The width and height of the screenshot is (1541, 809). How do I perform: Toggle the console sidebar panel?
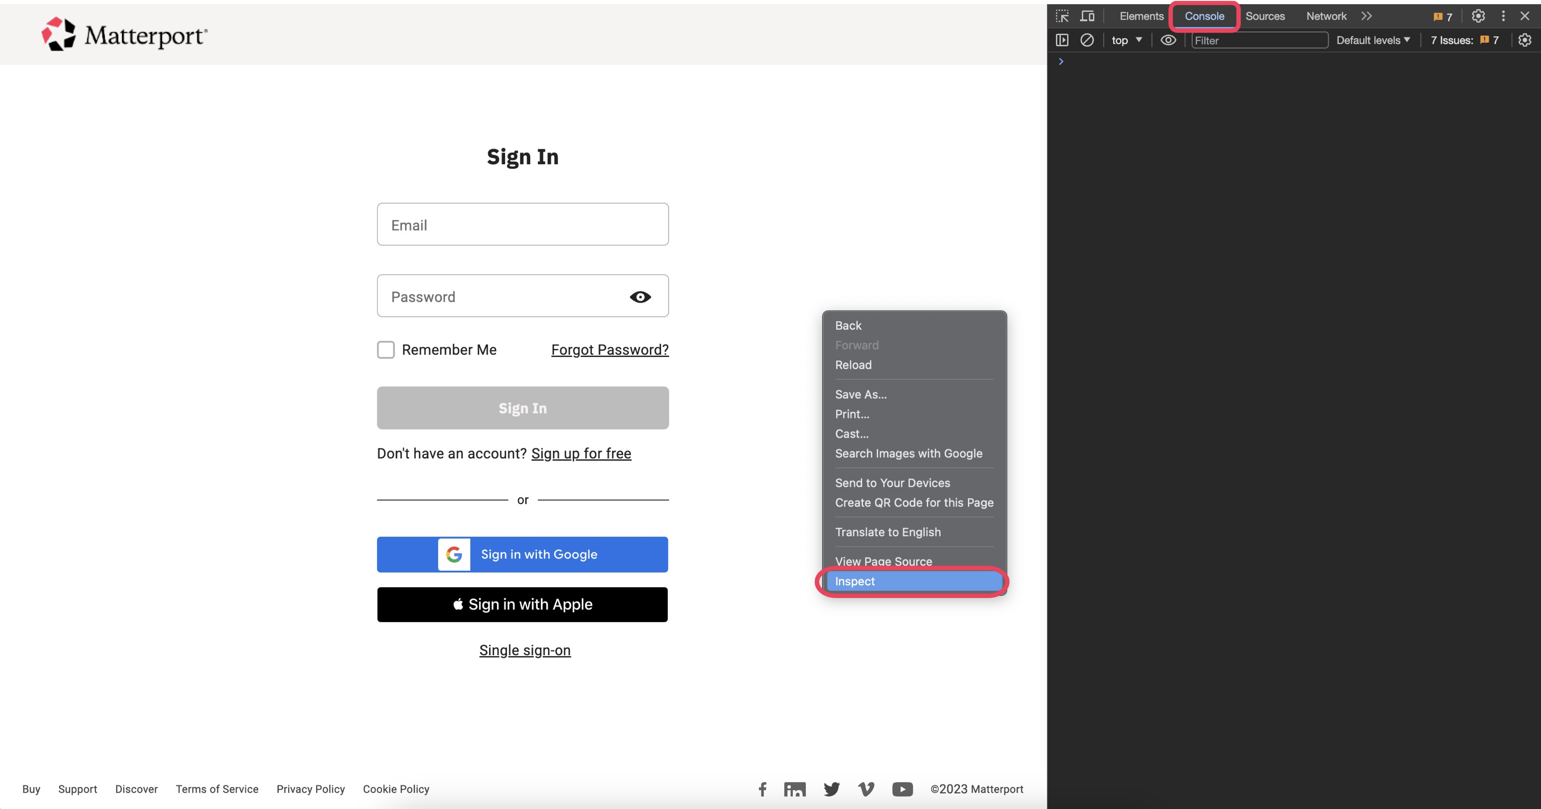tap(1062, 40)
